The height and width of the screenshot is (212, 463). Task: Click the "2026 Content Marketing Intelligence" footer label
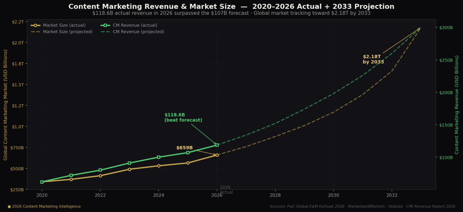44,207
